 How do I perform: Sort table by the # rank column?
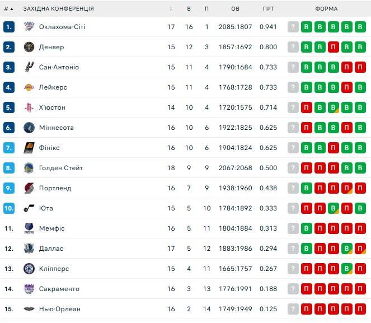[8, 9]
